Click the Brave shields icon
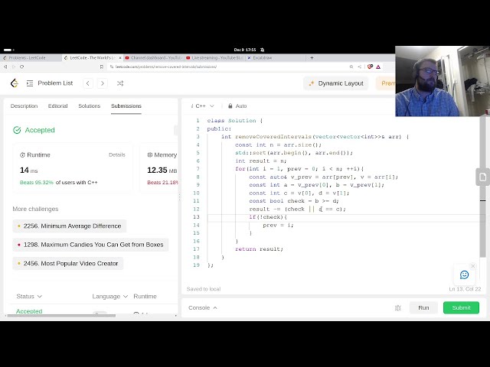Screen dimensions: 490x367 370,67
